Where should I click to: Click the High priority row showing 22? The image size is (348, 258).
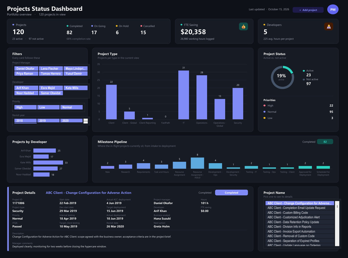click(x=298, y=106)
